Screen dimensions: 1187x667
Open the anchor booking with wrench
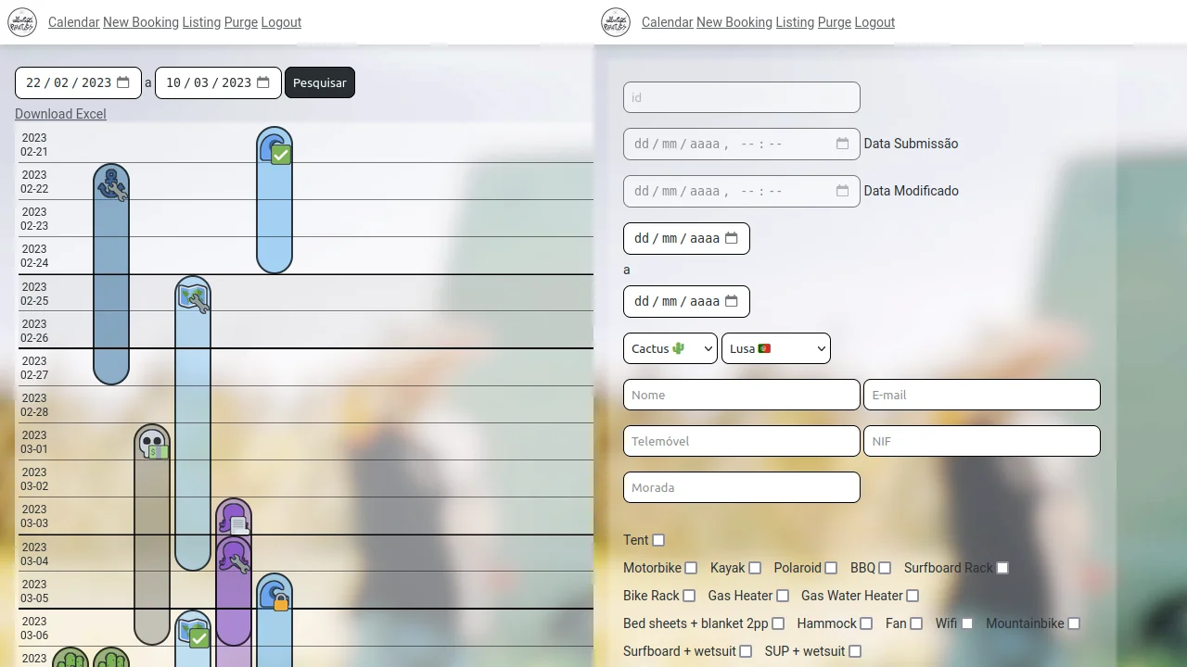[x=111, y=184]
